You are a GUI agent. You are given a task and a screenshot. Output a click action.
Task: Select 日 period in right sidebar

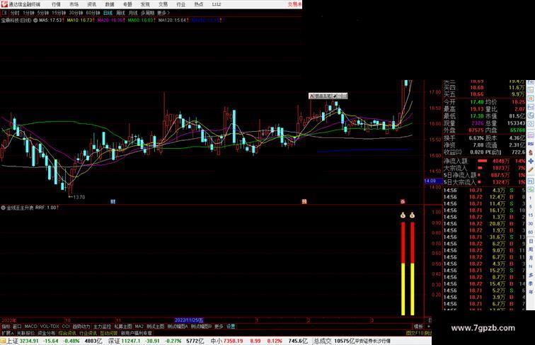pos(531,241)
